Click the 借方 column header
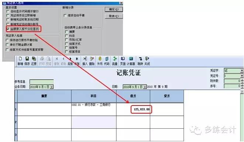 coord(133,96)
